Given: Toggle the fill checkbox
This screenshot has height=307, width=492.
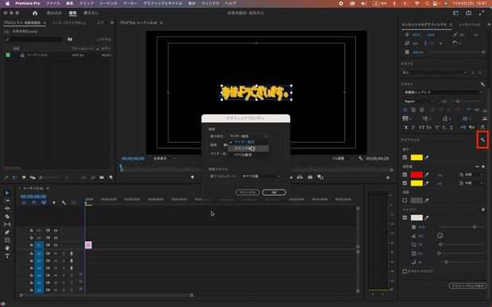Looking at the screenshot, I should click(405, 157).
